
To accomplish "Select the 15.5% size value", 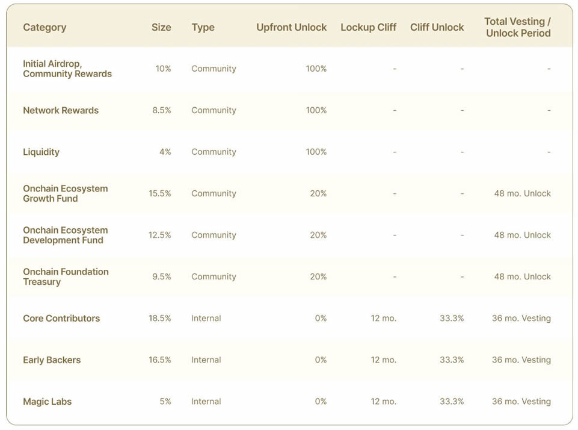I will pyautogui.click(x=159, y=193).
